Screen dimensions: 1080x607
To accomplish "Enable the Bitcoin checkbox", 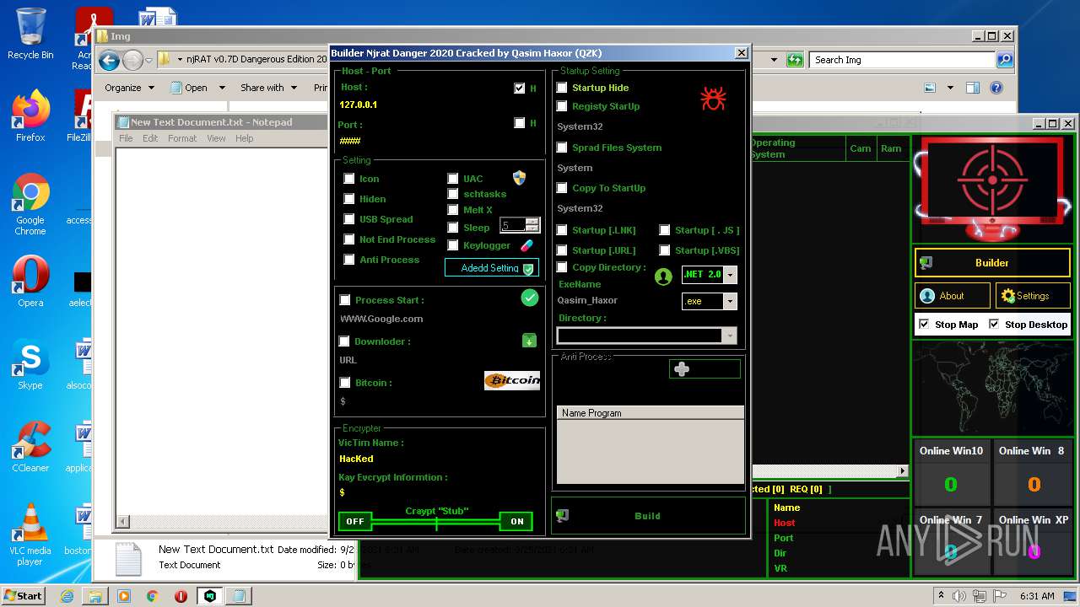I will point(344,383).
